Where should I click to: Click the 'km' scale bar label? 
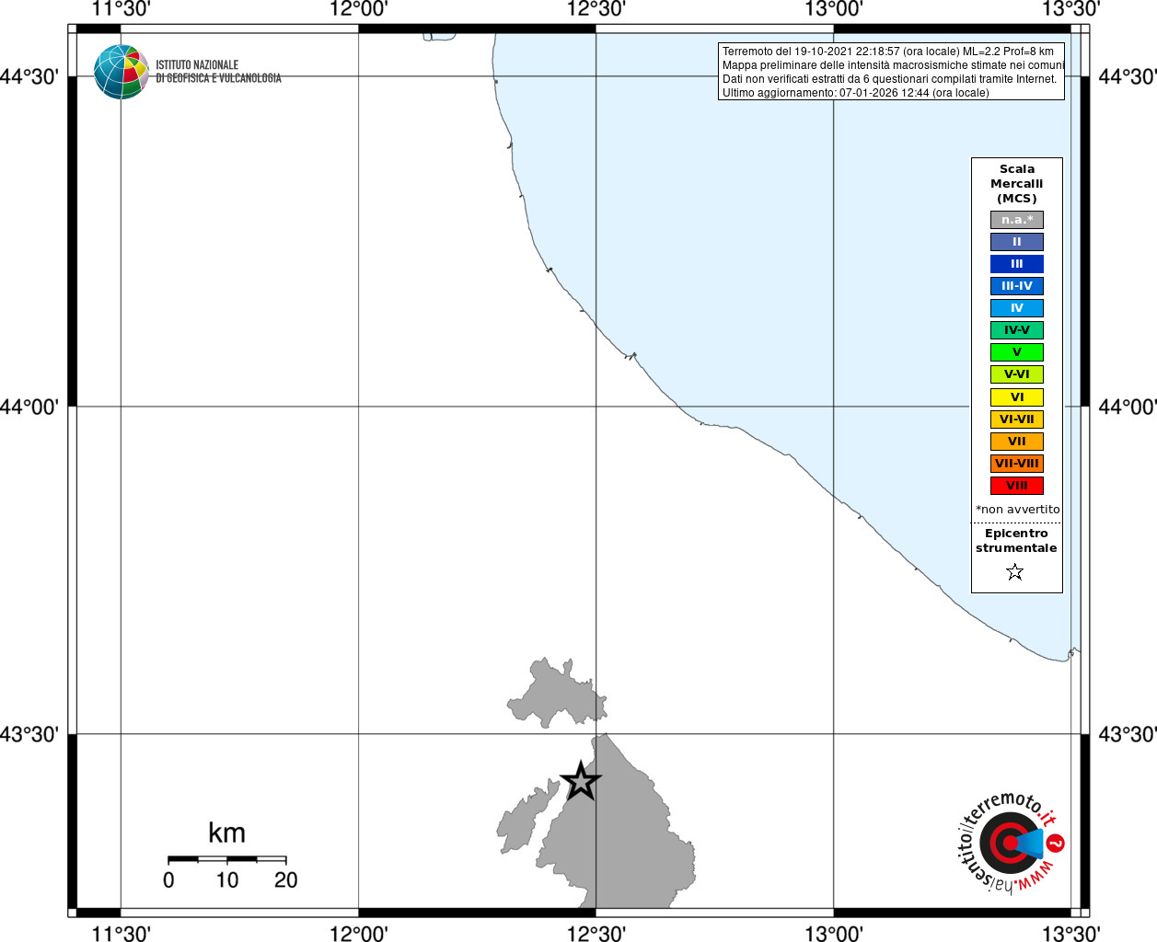tap(226, 833)
